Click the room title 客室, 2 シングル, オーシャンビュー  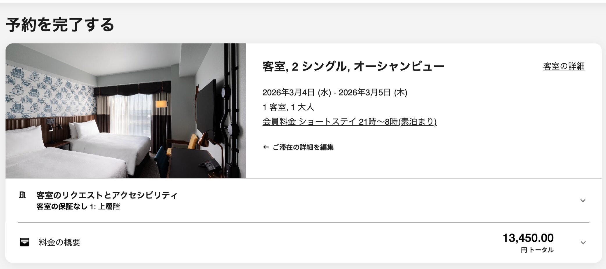(353, 66)
